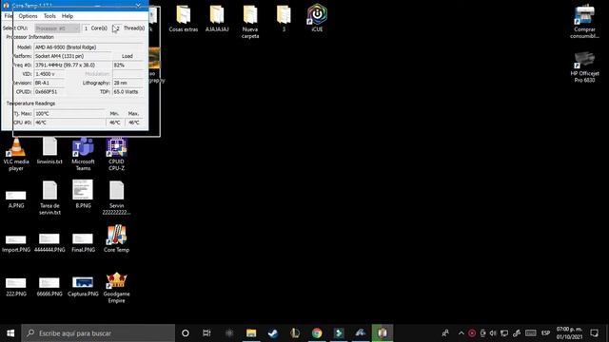Open the Tools menu in Core Temp
Viewport: 609px width, 342px height.
[x=49, y=16]
